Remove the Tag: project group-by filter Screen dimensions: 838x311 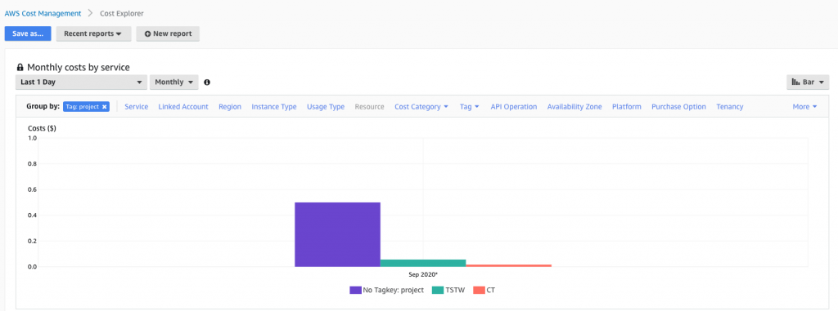(x=105, y=107)
